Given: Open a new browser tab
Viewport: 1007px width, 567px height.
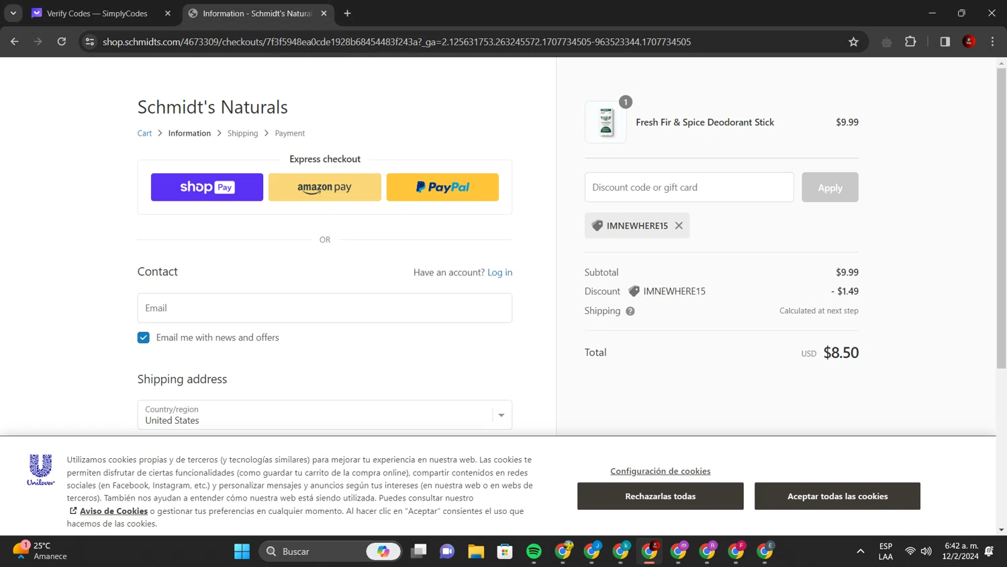Looking at the screenshot, I should pos(347,13).
